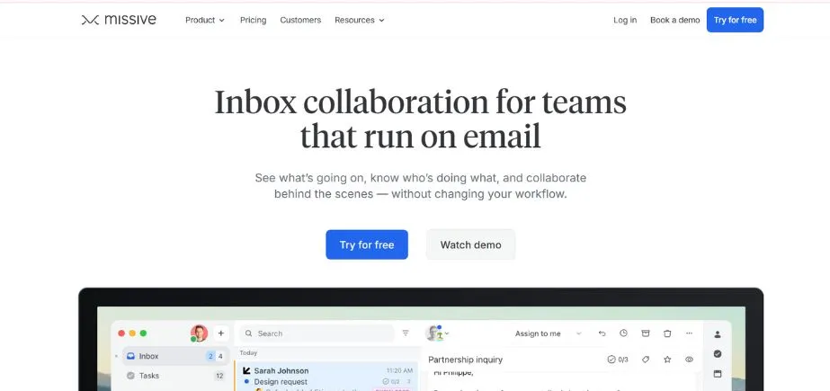The width and height of the screenshot is (830, 391).
Task: Select Inbox in the sidebar
Action: [x=175, y=356]
